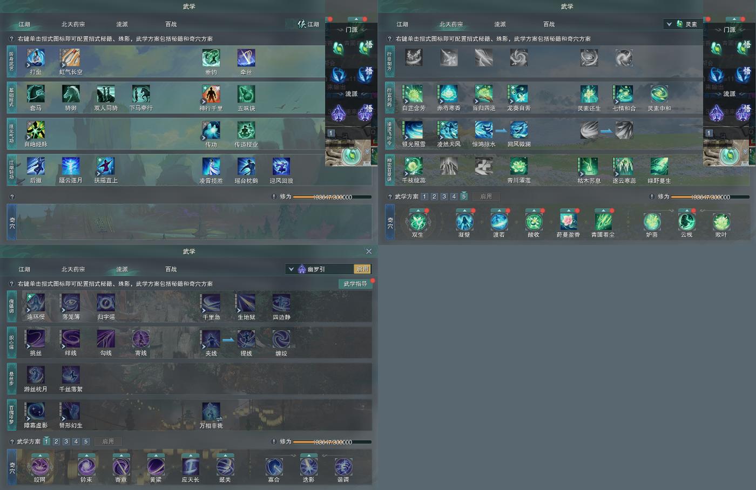Click the 败叶 talent icon
Image resolution: width=756 pixels, height=490 pixels.
pos(721,222)
